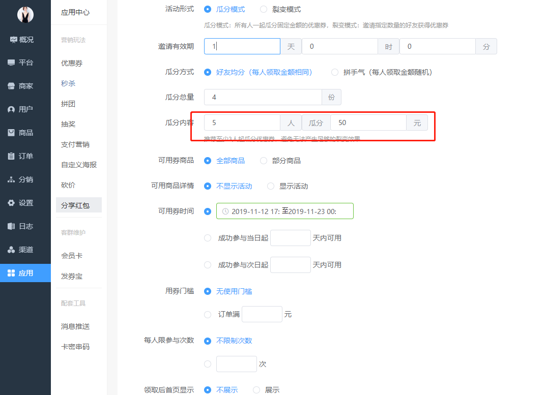Open the 用户 user section icon
This screenshot has height=395, width=545.
coord(11,109)
